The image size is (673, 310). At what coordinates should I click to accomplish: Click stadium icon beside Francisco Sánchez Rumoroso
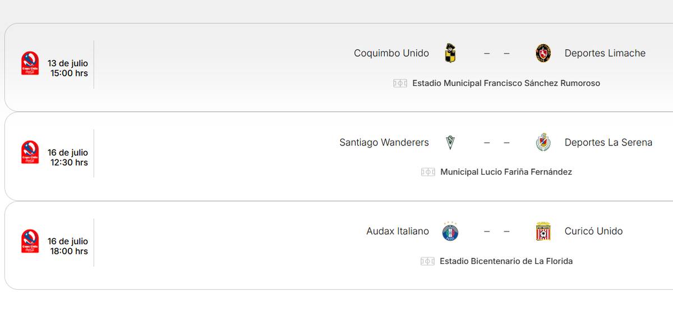(x=400, y=83)
